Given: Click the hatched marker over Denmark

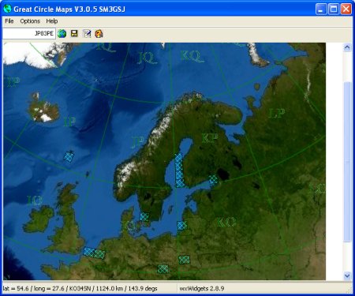Looking at the screenshot, I should click(144, 217).
